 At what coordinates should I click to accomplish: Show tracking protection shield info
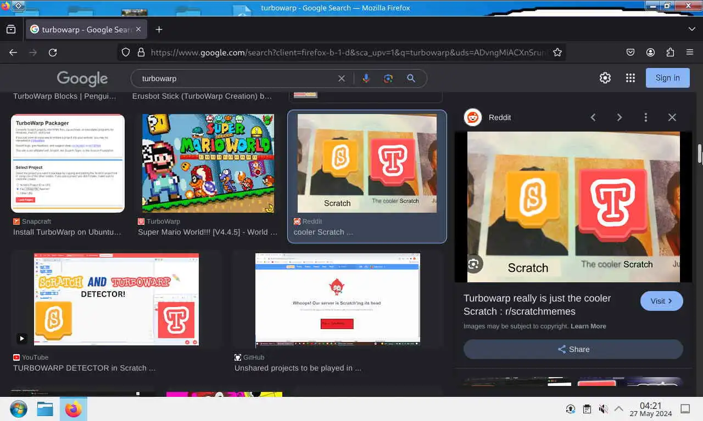pos(126,53)
